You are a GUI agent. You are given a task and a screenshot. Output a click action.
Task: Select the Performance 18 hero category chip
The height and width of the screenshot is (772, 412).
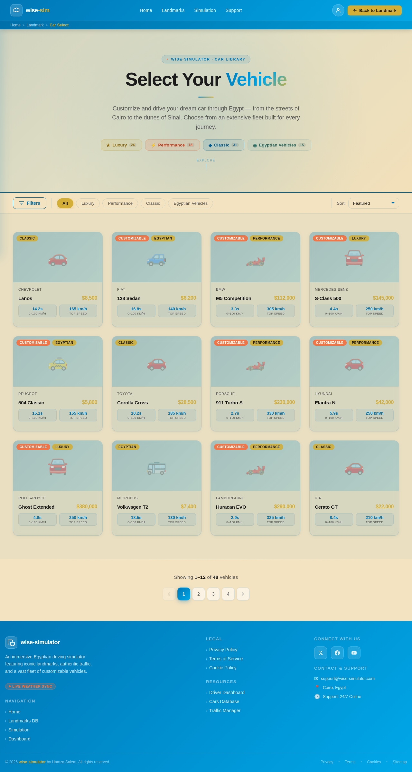[173, 145]
